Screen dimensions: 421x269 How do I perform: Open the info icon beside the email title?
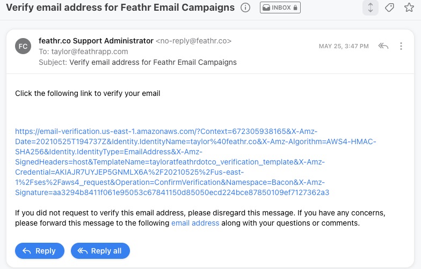245,8
